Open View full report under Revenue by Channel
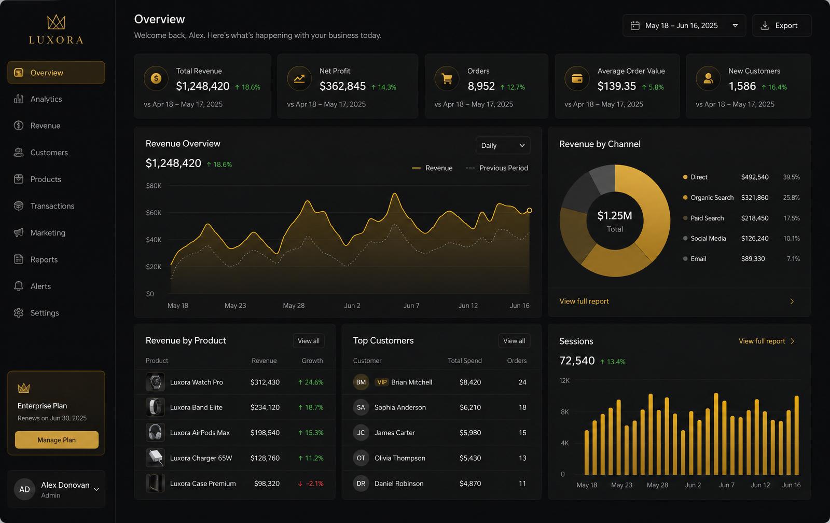This screenshot has height=523, width=830. 584,301
